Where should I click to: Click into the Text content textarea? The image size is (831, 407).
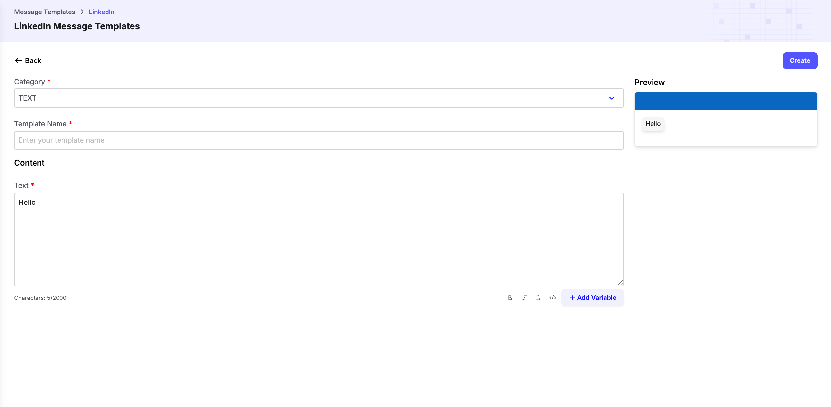coord(319,239)
